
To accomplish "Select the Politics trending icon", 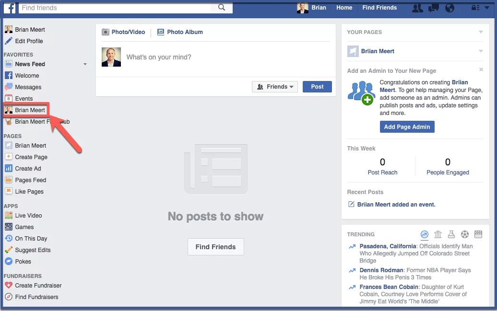I will point(438,234).
